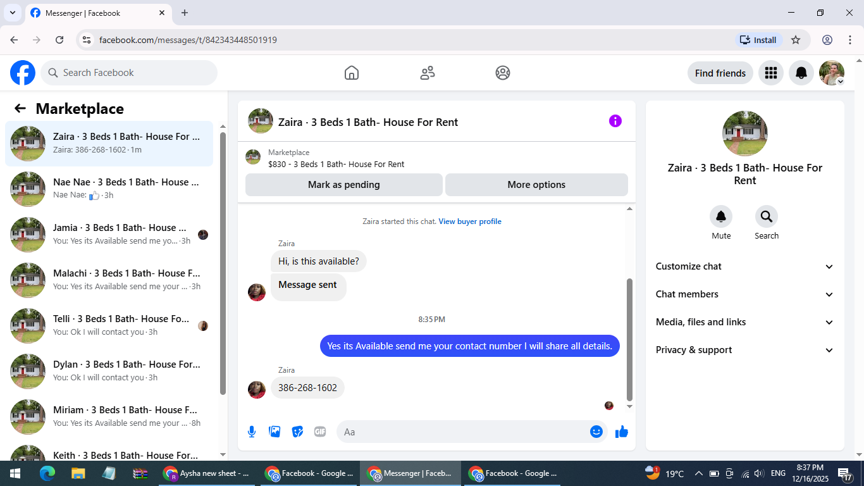
Task: Click the 386-268-1602 message bubble
Action: pyautogui.click(x=307, y=388)
